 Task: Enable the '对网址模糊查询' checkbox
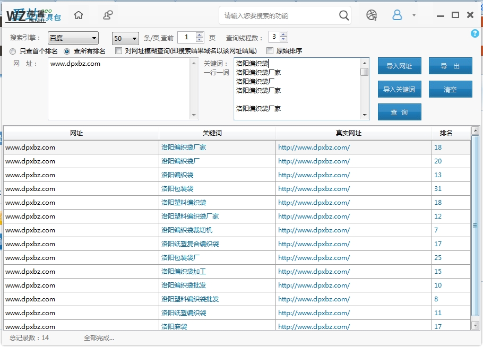click(x=119, y=51)
